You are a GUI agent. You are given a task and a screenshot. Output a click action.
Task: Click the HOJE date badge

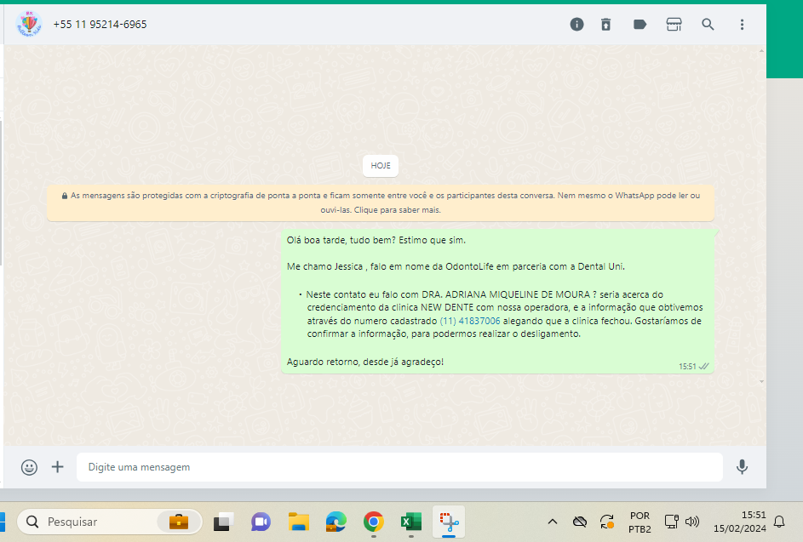point(381,166)
